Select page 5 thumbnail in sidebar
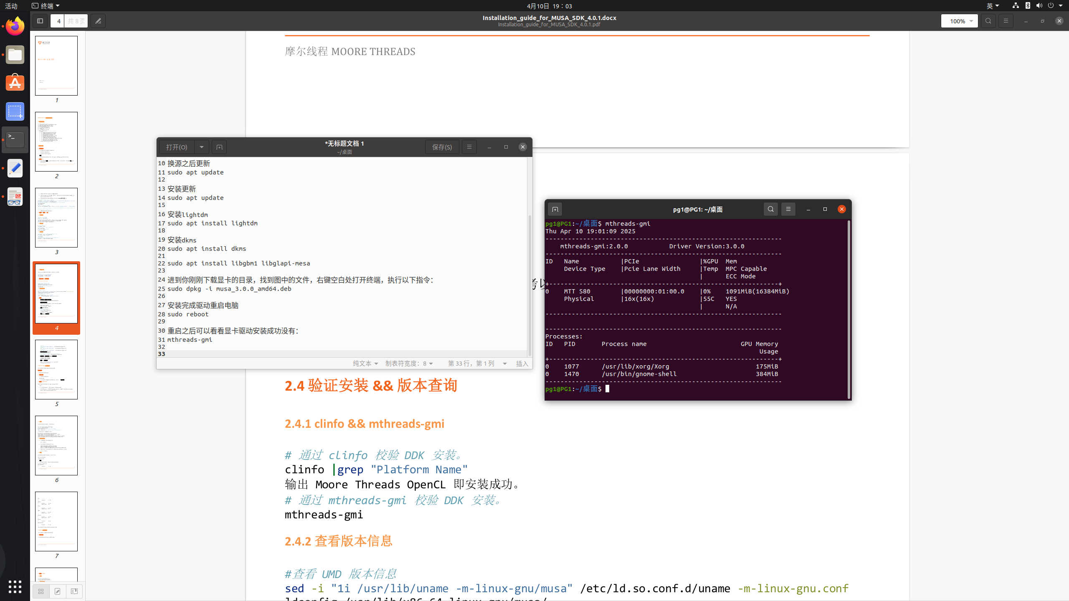The height and width of the screenshot is (601, 1069). click(x=56, y=370)
